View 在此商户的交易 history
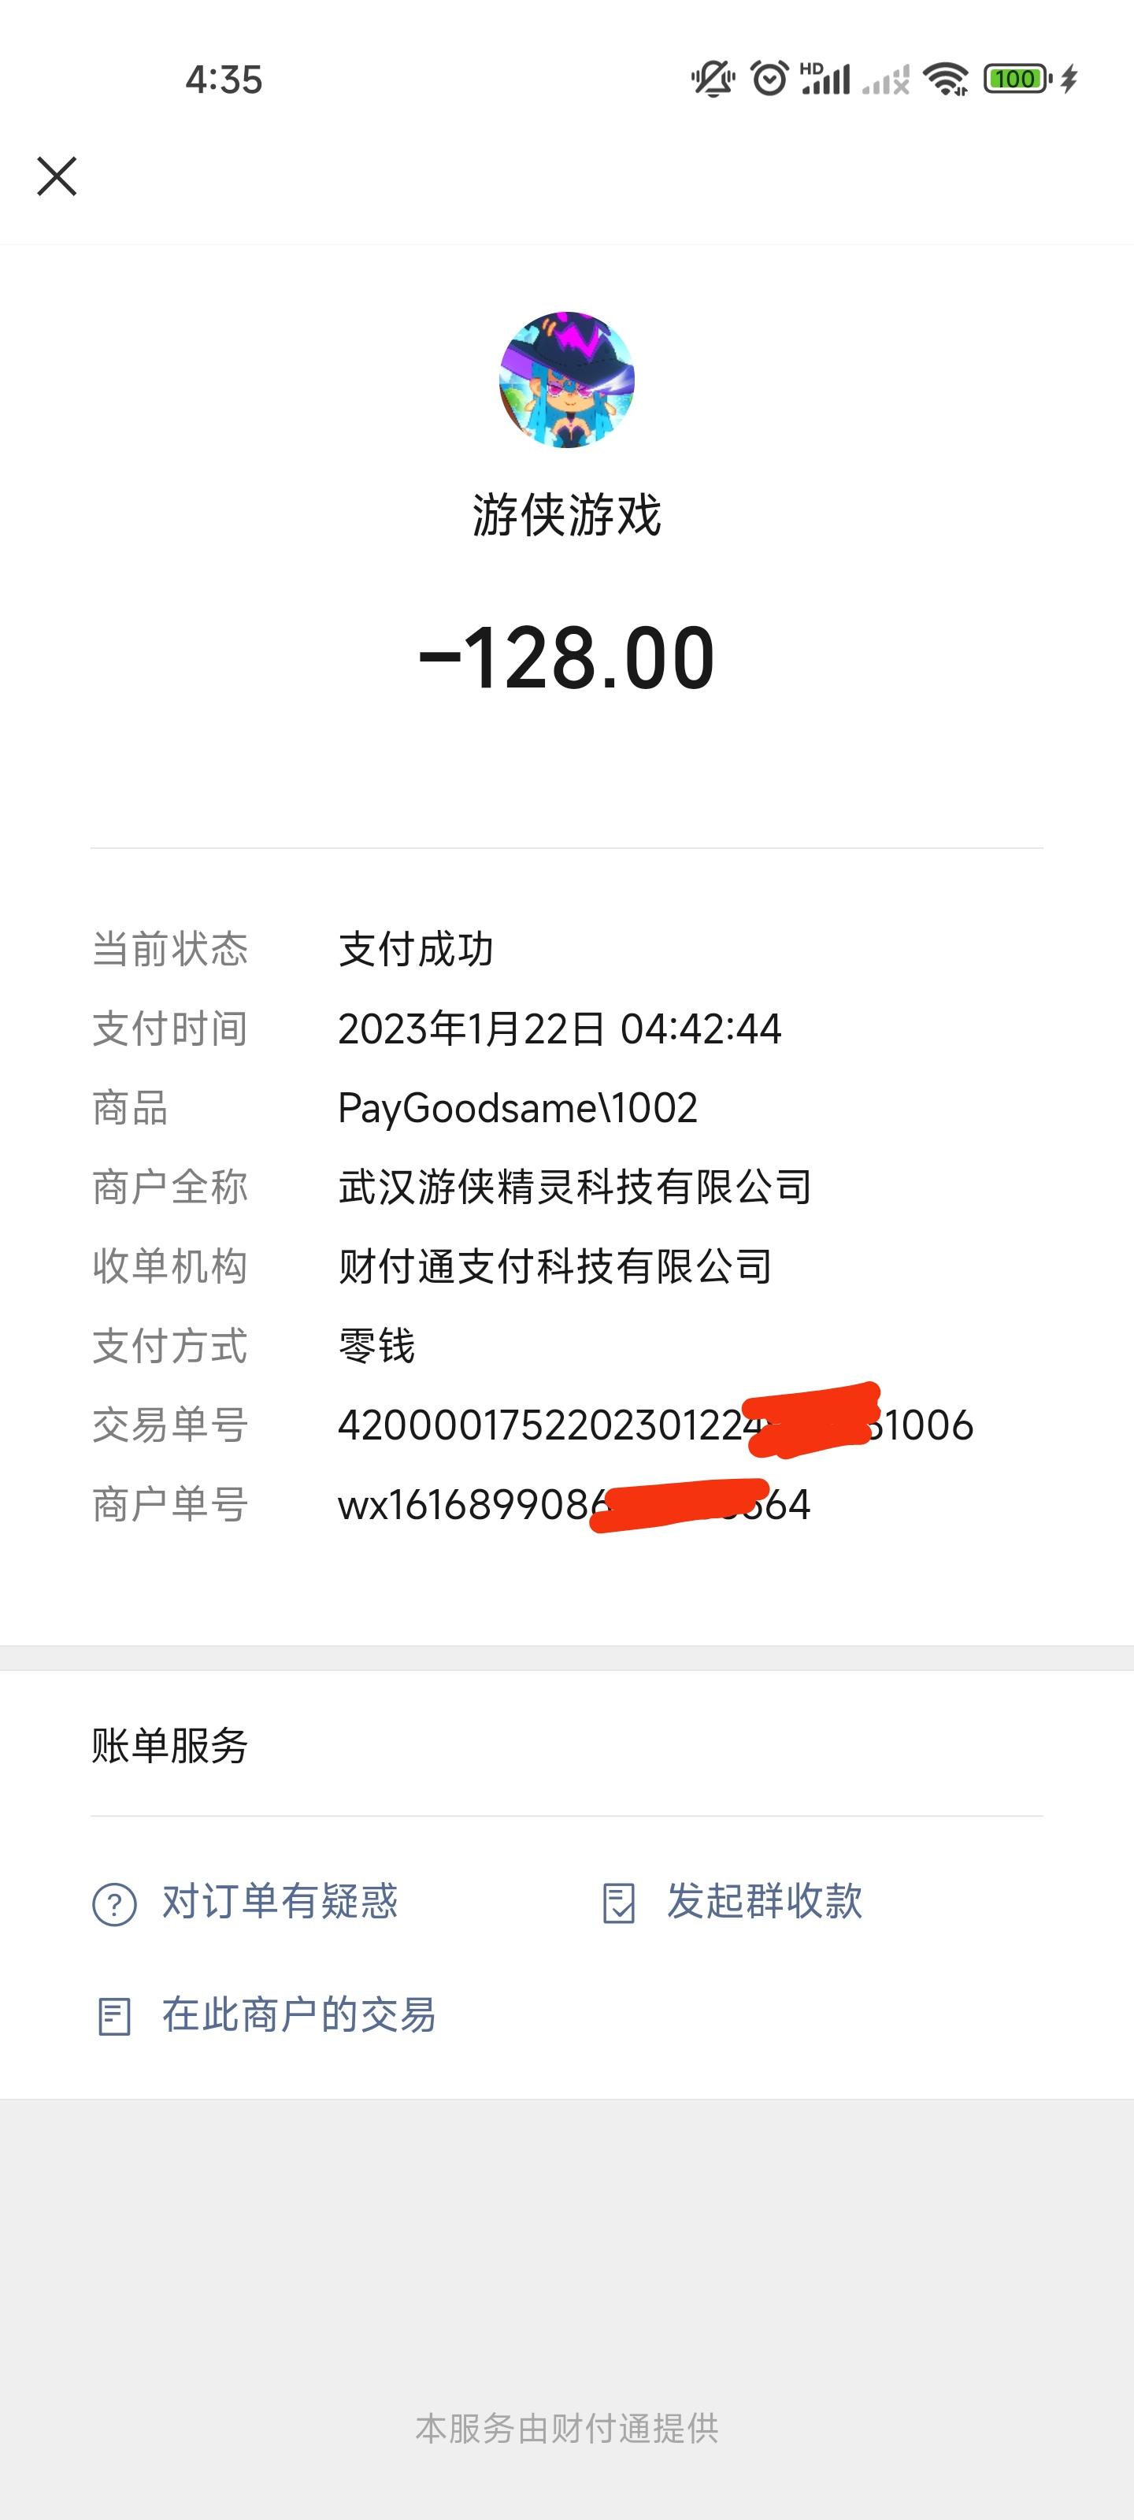 click(298, 2014)
